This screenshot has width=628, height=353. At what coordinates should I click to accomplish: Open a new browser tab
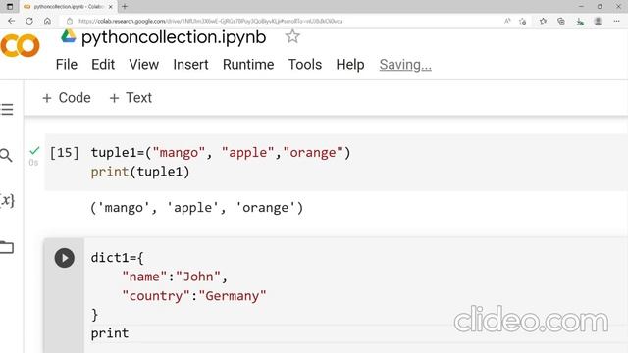point(125,7)
